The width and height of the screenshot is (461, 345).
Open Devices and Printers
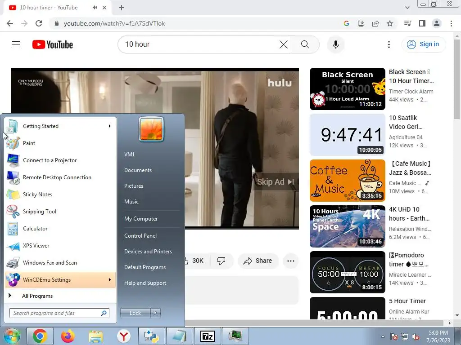tap(148, 252)
